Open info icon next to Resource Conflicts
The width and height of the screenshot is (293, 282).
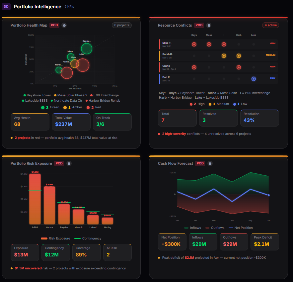coord(209,26)
